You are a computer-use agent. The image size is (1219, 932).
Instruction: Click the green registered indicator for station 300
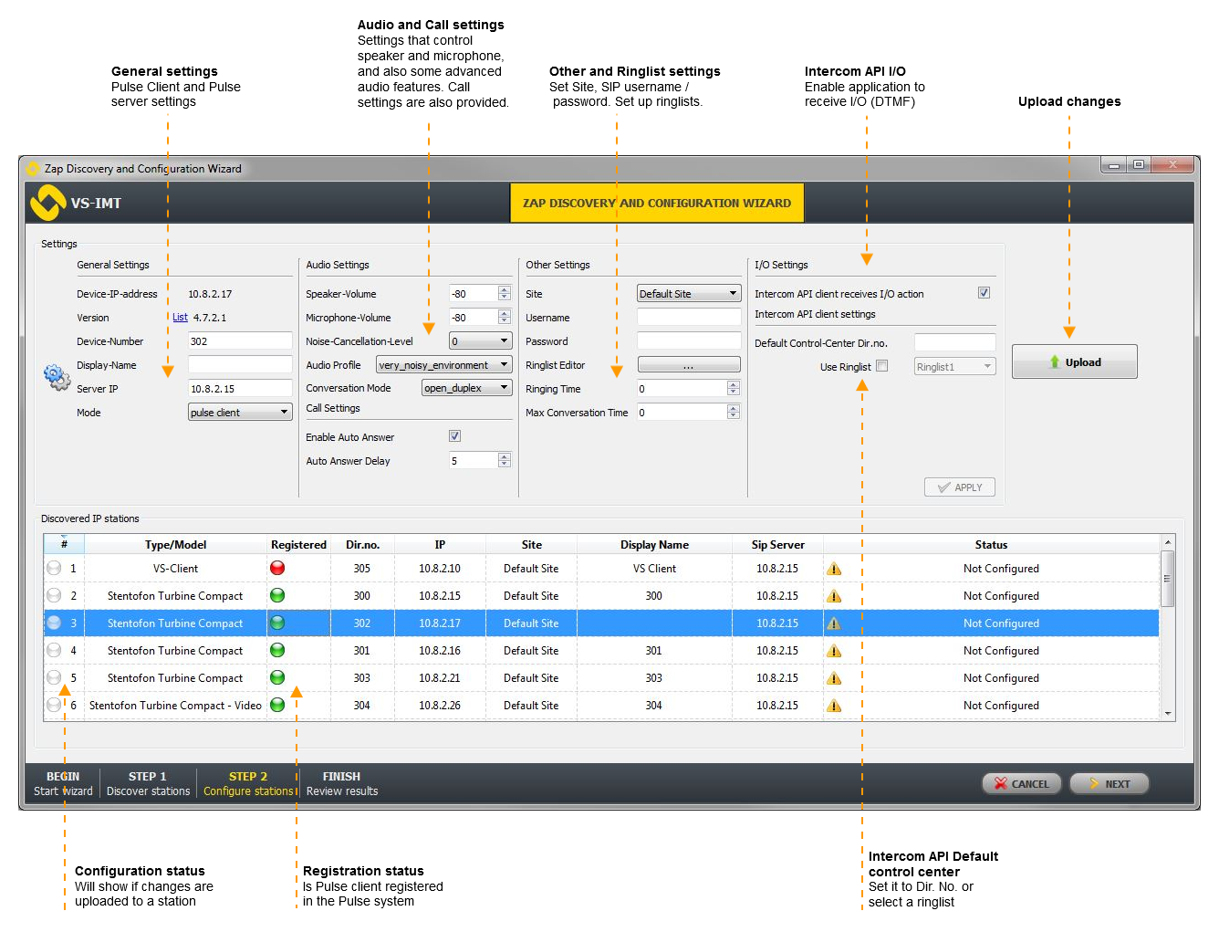click(x=277, y=595)
